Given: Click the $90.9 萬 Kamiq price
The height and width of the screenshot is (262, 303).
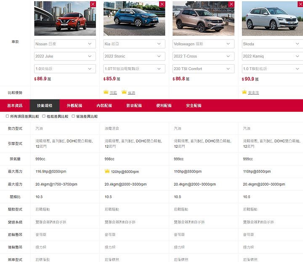Looking at the screenshot, I should pos(250,79).
